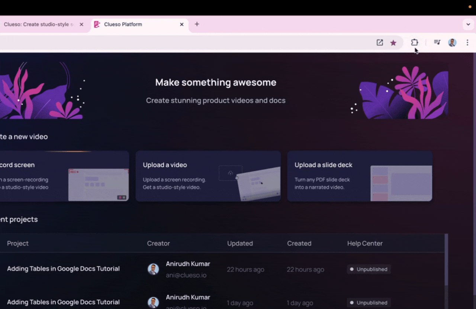Close the Clueso Platform tab
This screenshot has width=476, height=309.
pos(182,25)
